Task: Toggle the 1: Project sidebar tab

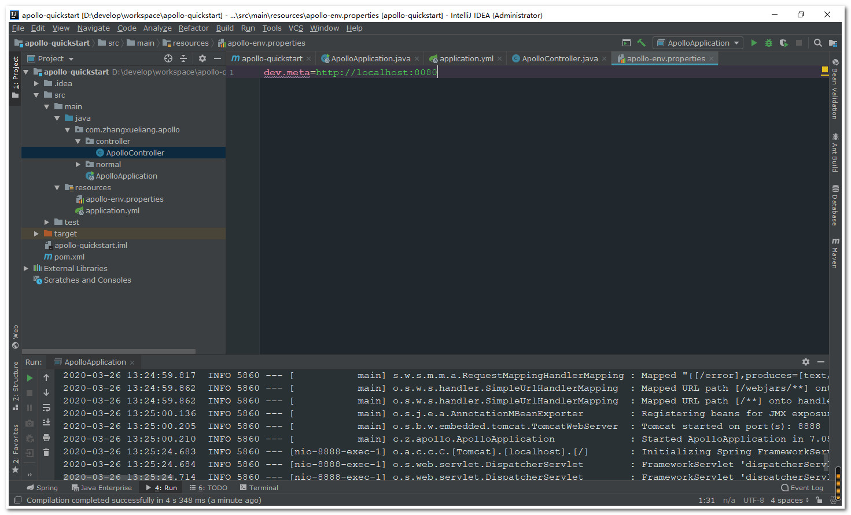Action: point(16,77)
